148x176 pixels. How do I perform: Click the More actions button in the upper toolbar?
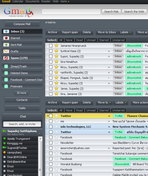[x=142, y=32]
